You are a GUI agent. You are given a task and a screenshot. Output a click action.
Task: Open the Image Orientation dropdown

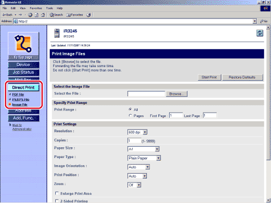coord(139,167)
